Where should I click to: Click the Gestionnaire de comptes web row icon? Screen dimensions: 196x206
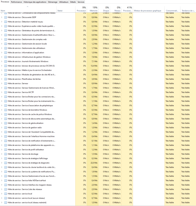point(5,39)
